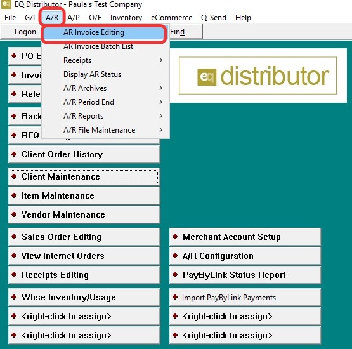The width and height of the screenshot is (352, 349).
Task: Click the RFQ button behind the menu
Action: pyautogui.click(x=25, y=135)
